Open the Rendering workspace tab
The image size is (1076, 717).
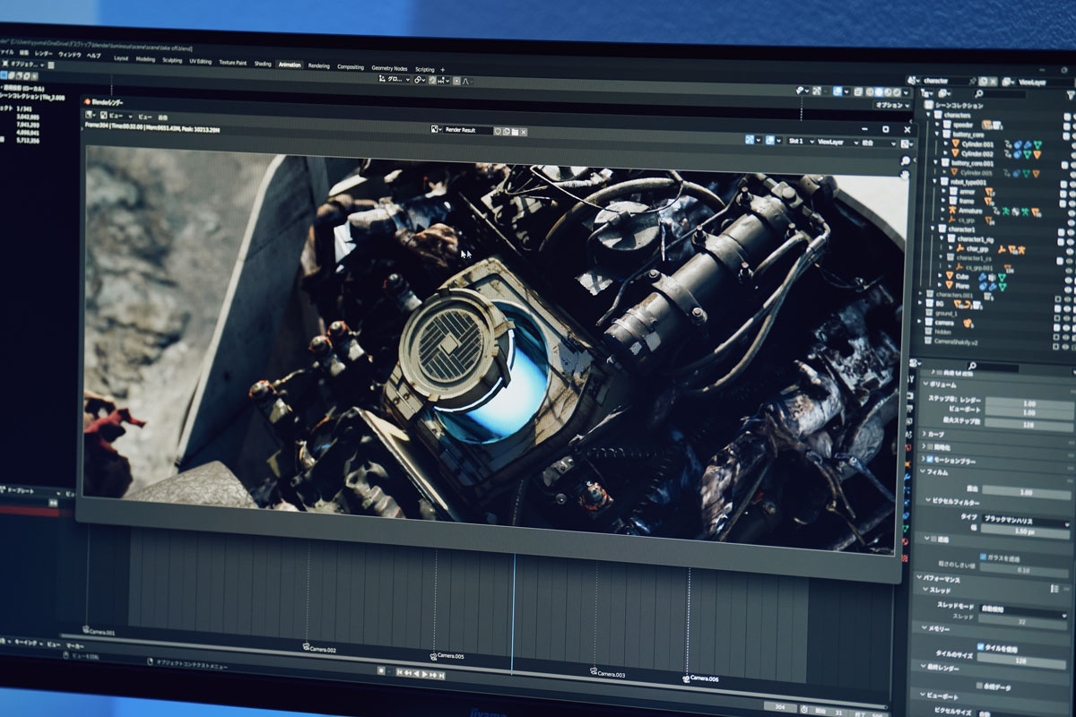tap(318, 65)
